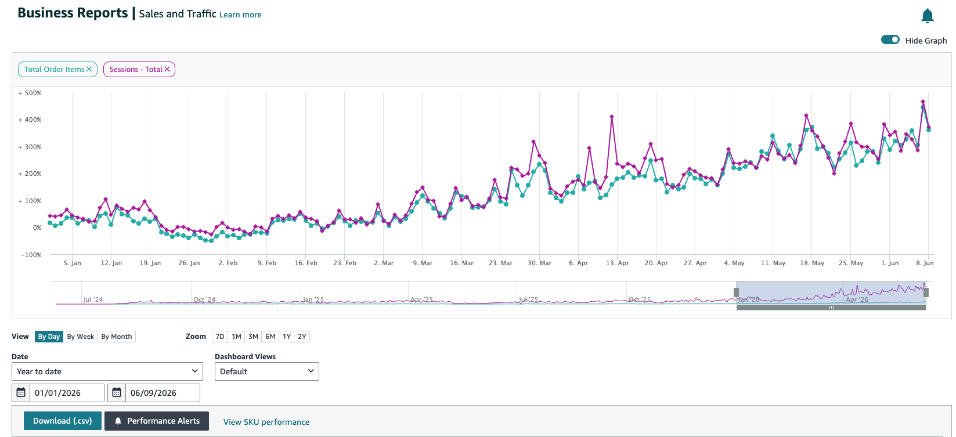The image size is (956, 437).
Task: Open the end date calendar icon
Action: [x=117, y=393]
